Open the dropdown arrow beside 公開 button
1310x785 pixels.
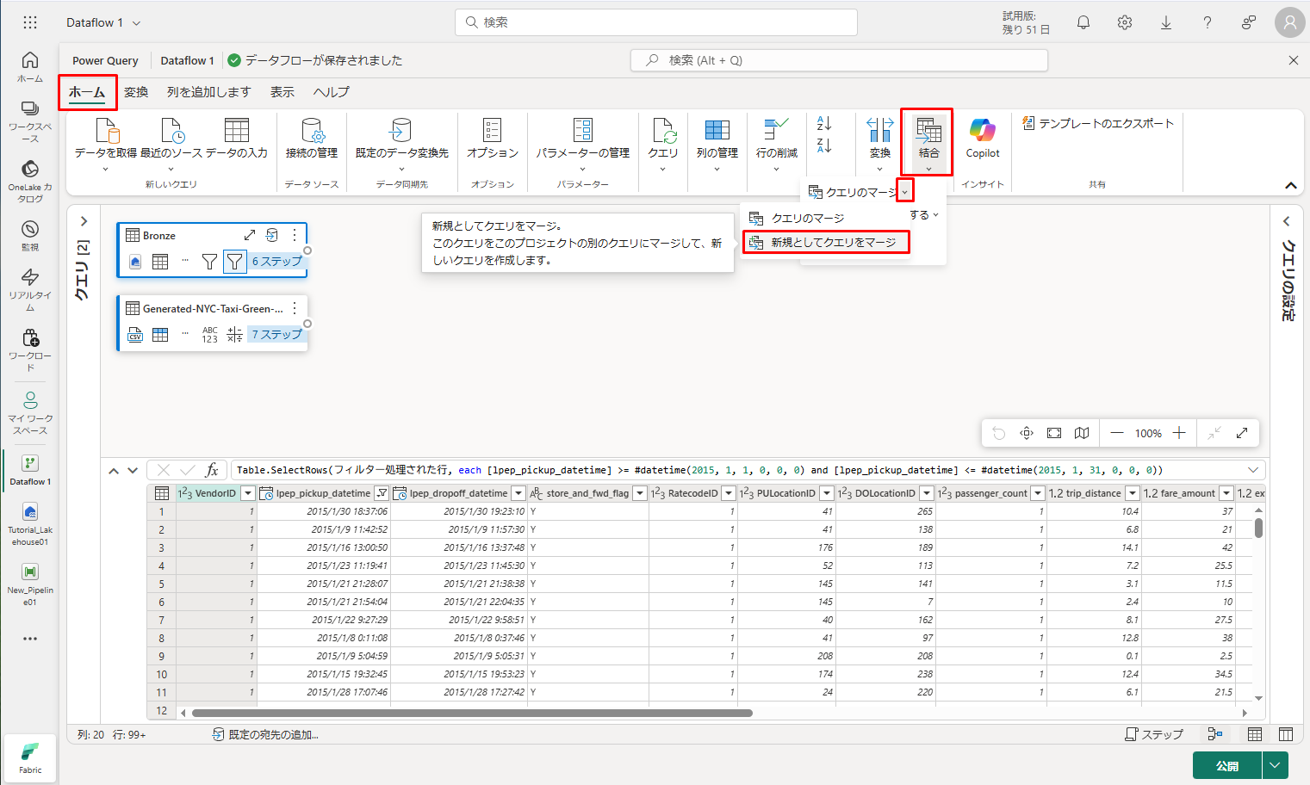[x=1275, y=764]
